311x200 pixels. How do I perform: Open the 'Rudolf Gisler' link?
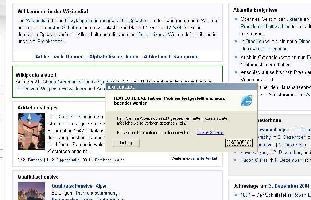pyautogui.click(x=254, y=160)
